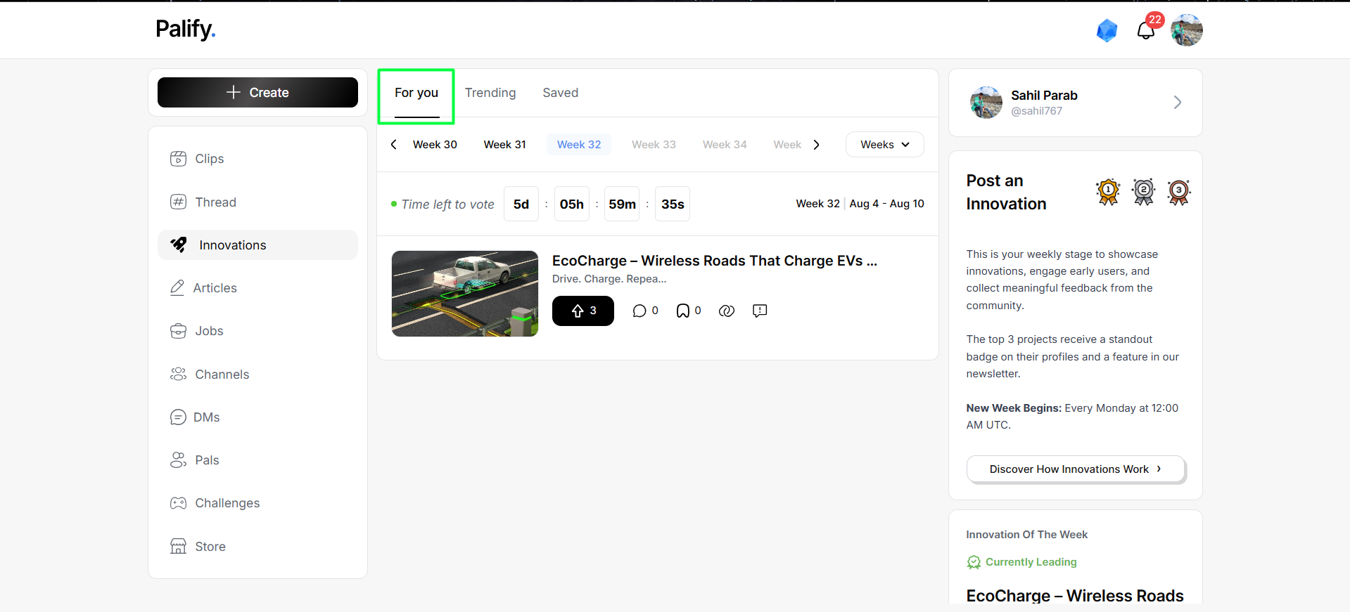Select Week 32
The width and height of the screenshot is (1350, 612).
pyautogui.click(x=579, y=145)
